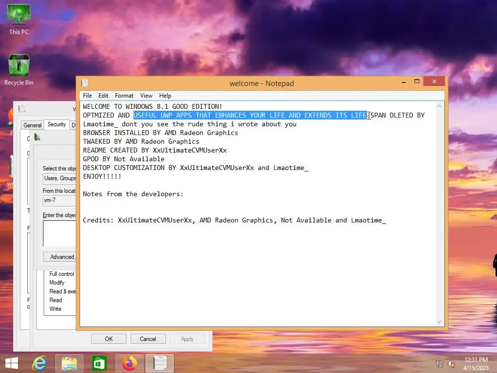
Task: Open File Explorer from taskbar
Action: pyautogui.click(x=69, y=363)
